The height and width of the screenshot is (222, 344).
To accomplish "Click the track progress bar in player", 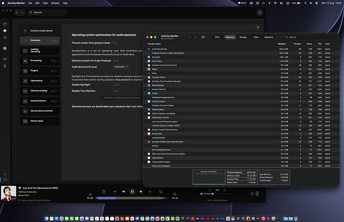I will click(133, 198).
